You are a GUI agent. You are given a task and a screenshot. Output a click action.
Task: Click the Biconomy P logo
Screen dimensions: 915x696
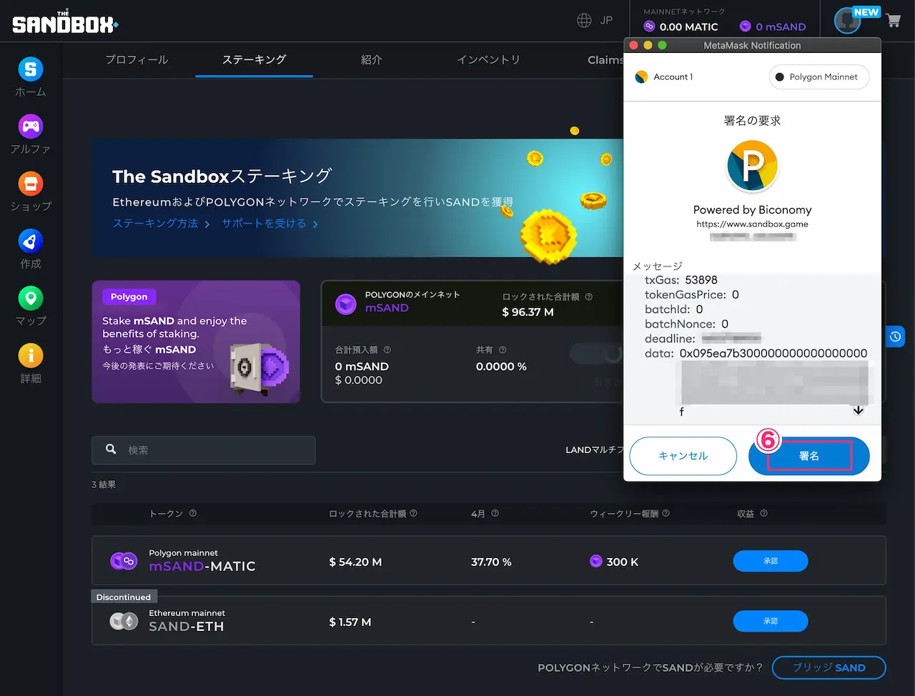[752, 166]
